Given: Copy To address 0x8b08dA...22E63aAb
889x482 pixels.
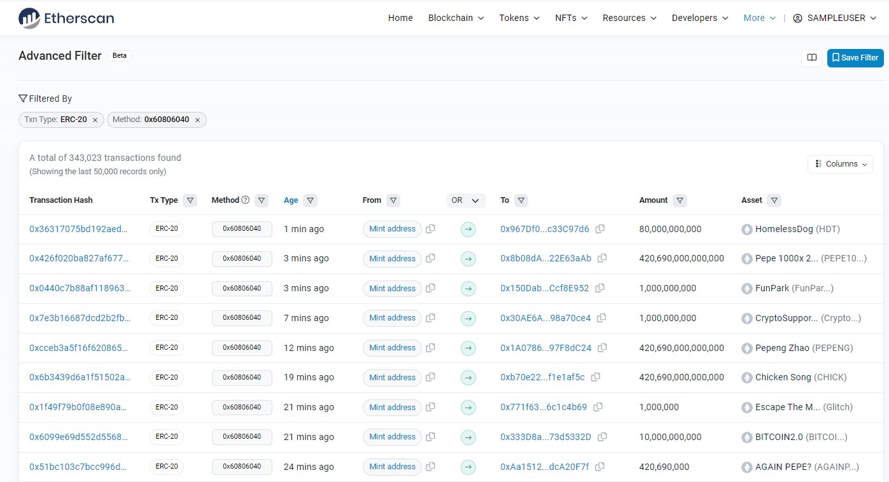Looking at the screenshot, I should click(x=602, y=258).
